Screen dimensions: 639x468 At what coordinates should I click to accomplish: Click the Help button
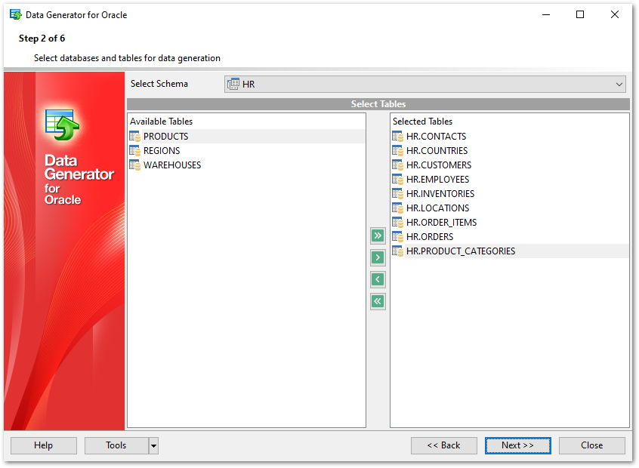(44, 445)
